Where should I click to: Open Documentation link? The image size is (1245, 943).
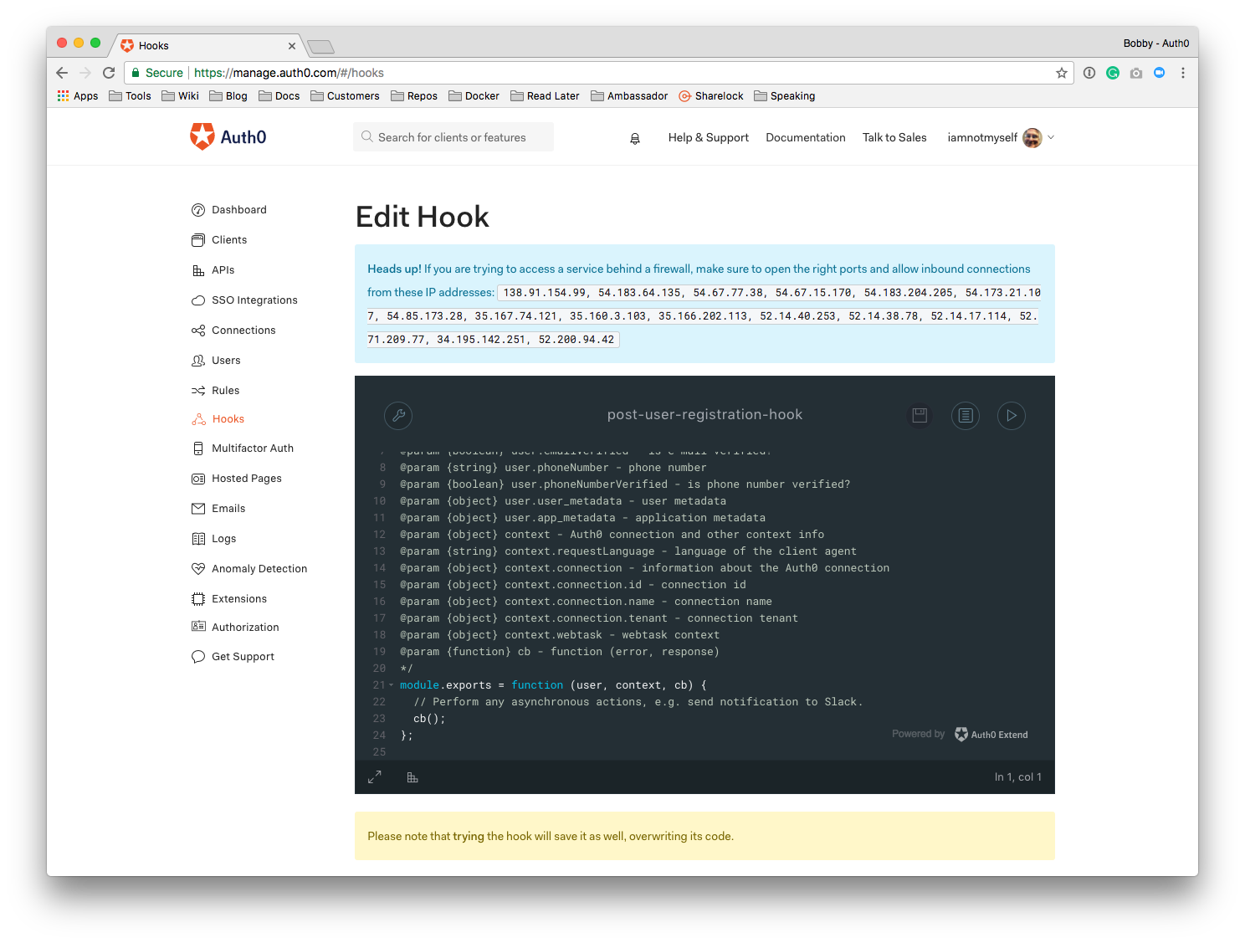[x=806, y=138]
